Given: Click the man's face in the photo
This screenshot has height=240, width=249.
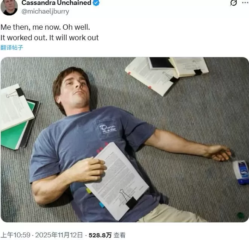Looking at the screenshot, I should [76, 91].
